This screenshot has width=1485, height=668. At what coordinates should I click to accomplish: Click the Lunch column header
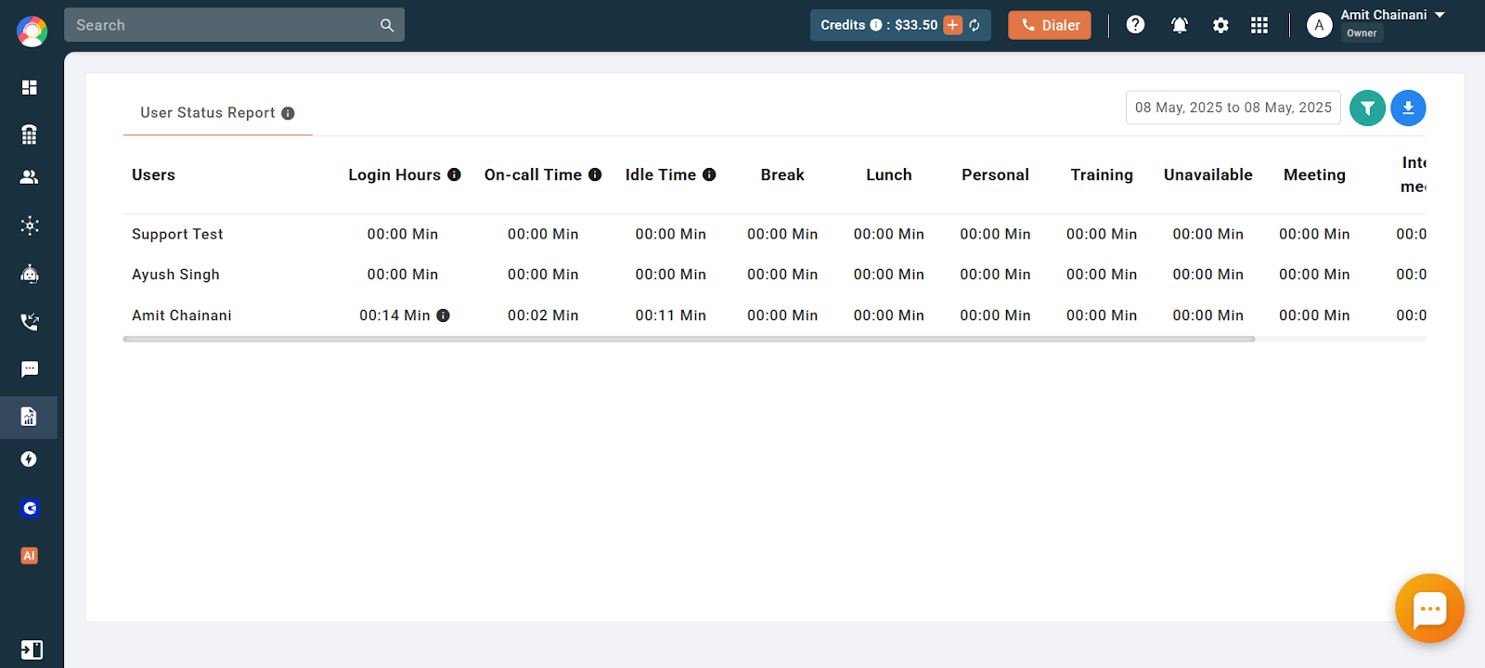click(889, 174)
